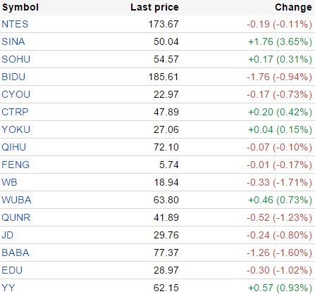The height and width of the screenshot is (294, 315).
Task: Open the NTES stock symbol link
Action: [x=15, y=24]
